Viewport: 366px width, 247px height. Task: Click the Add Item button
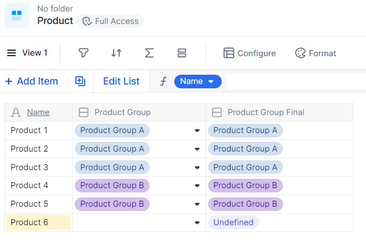click(32, 81)
